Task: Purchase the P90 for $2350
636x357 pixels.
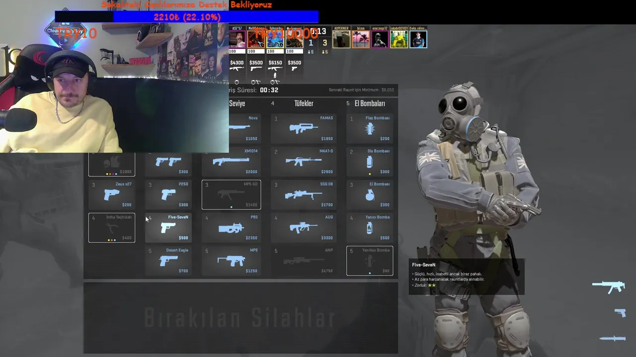Action: (x=231, y=228)
